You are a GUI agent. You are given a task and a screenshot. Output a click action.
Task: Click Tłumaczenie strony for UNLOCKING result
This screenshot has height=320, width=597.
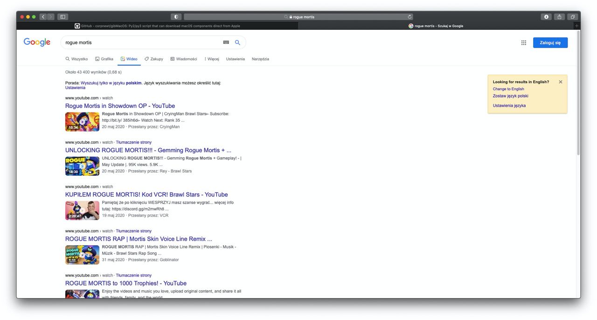click(134, 142)
